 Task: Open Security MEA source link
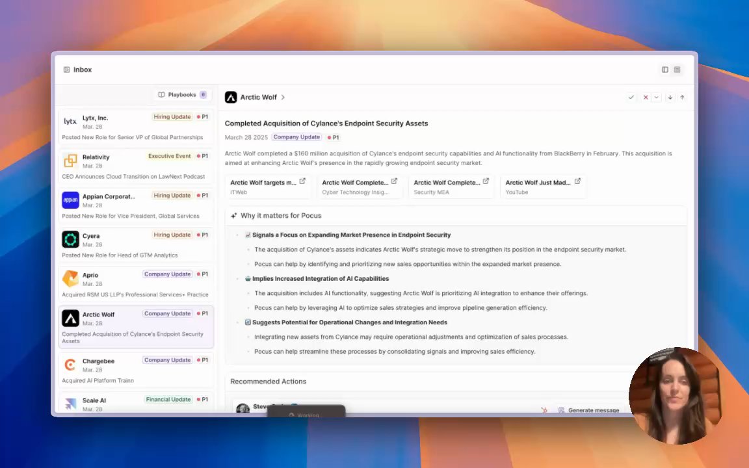[x=451, y=187]
